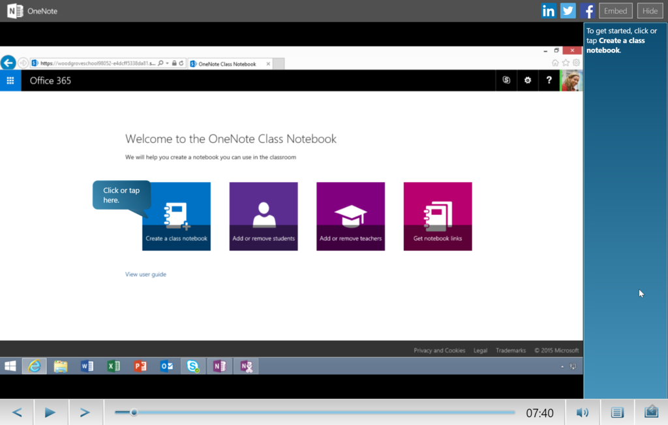Click the Trademarks footer link
The image size is (668, 425).
(x=510, y=351)
